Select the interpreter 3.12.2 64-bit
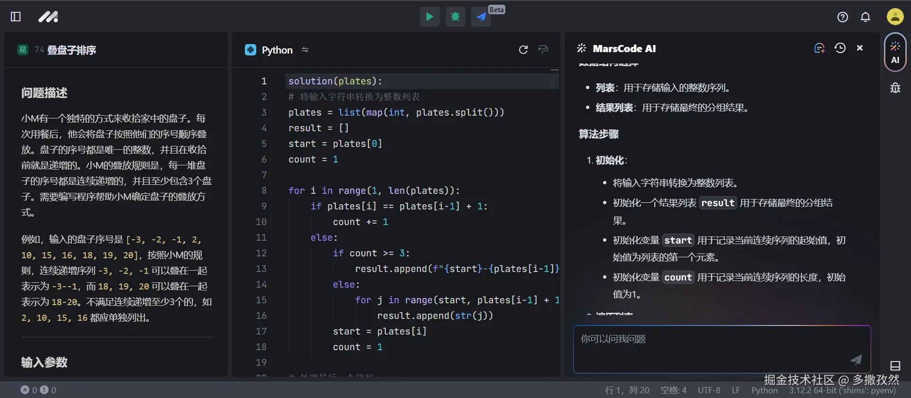This screenshot has height=398, width=911. click(x=843, y=390)
